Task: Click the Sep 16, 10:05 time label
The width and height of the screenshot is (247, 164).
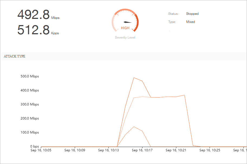Action: point(41,150)
